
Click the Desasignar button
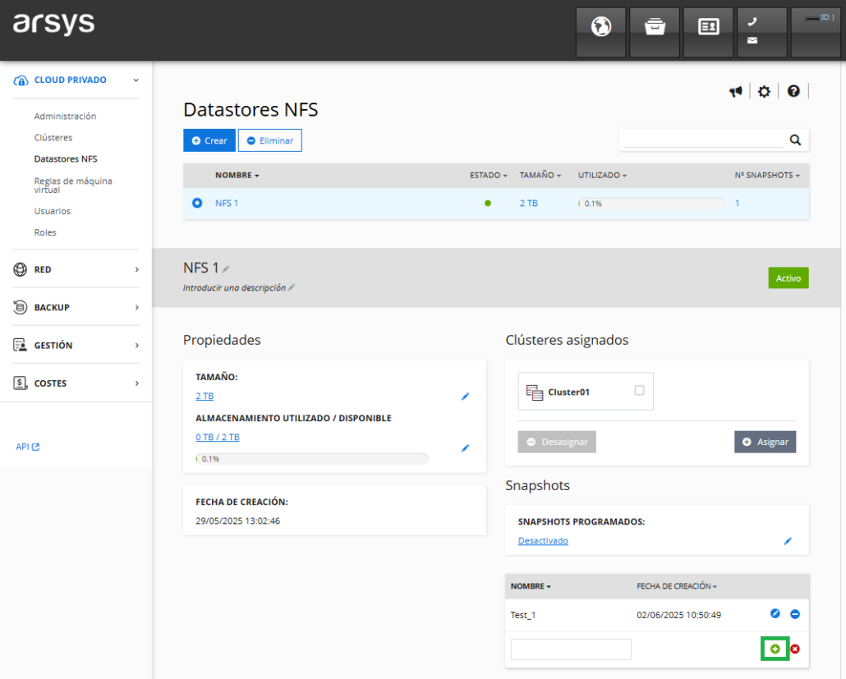tap(557, 442)
